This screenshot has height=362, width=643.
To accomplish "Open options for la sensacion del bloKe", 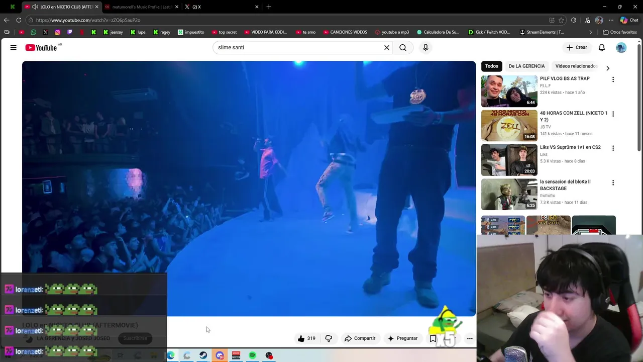I will click(613, 183).
